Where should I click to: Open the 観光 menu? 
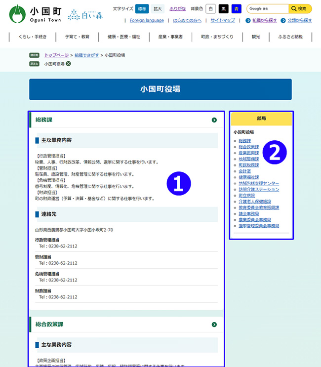point(256,37)
